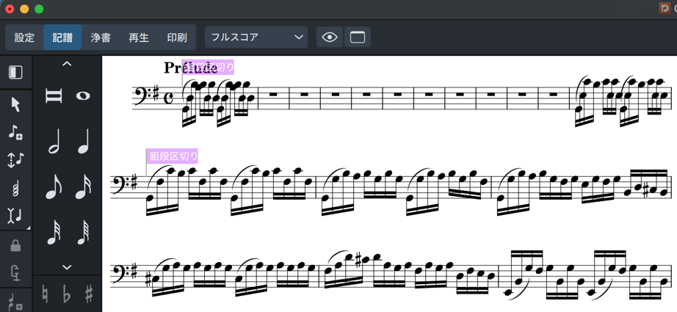The image size is (677, 312).
Task: Switch to the 浄書 mode tab
Action: pyautogui.click(x=101, y=37)
